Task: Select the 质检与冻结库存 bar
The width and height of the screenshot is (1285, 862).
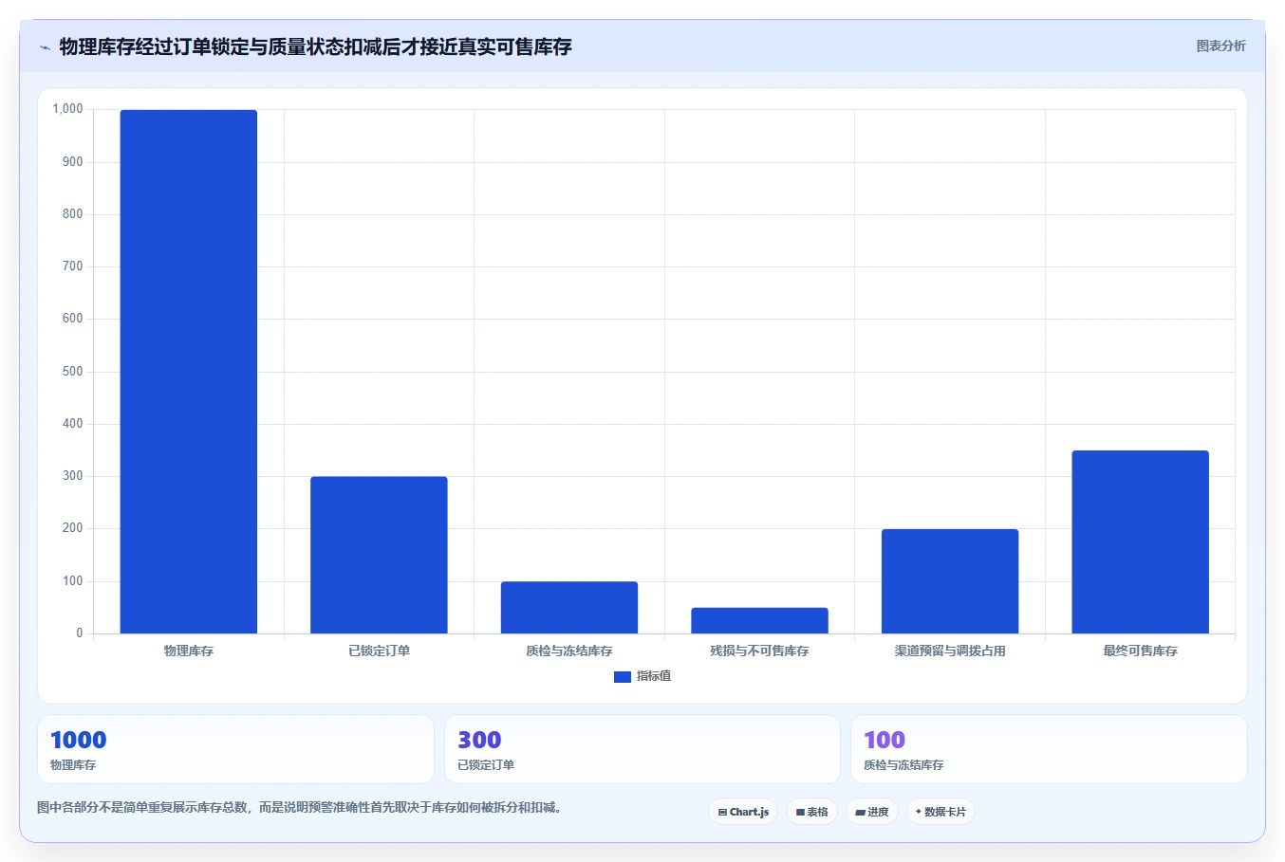Action: pos(569,607)
